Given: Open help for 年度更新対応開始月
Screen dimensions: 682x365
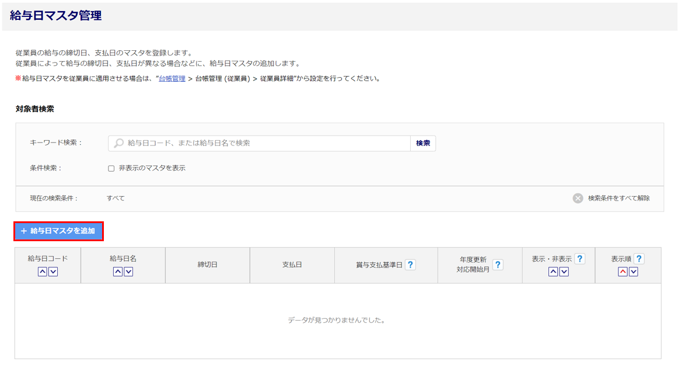Looking at the screenshot, I should coord(498,265).
